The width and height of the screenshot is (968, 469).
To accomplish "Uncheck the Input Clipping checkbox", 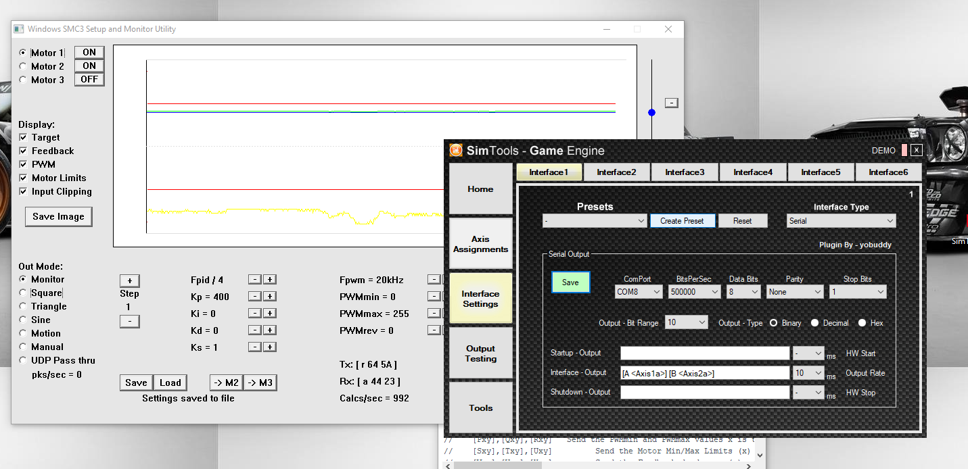I will point(23,192).
